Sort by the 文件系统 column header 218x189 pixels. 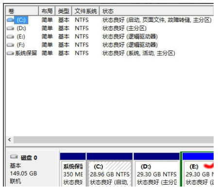(85, 11)
